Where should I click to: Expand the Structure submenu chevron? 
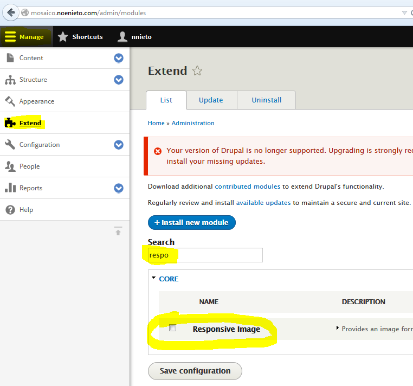pyautogui.click(x=119, y=80)
